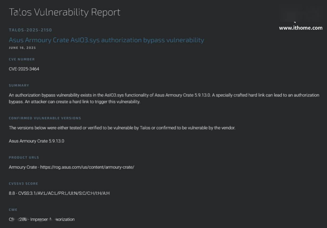327x228 pixels.
Task: Select the CVSS:3.1 vector string
Action: pyautogui.click(x=64, y=193)
